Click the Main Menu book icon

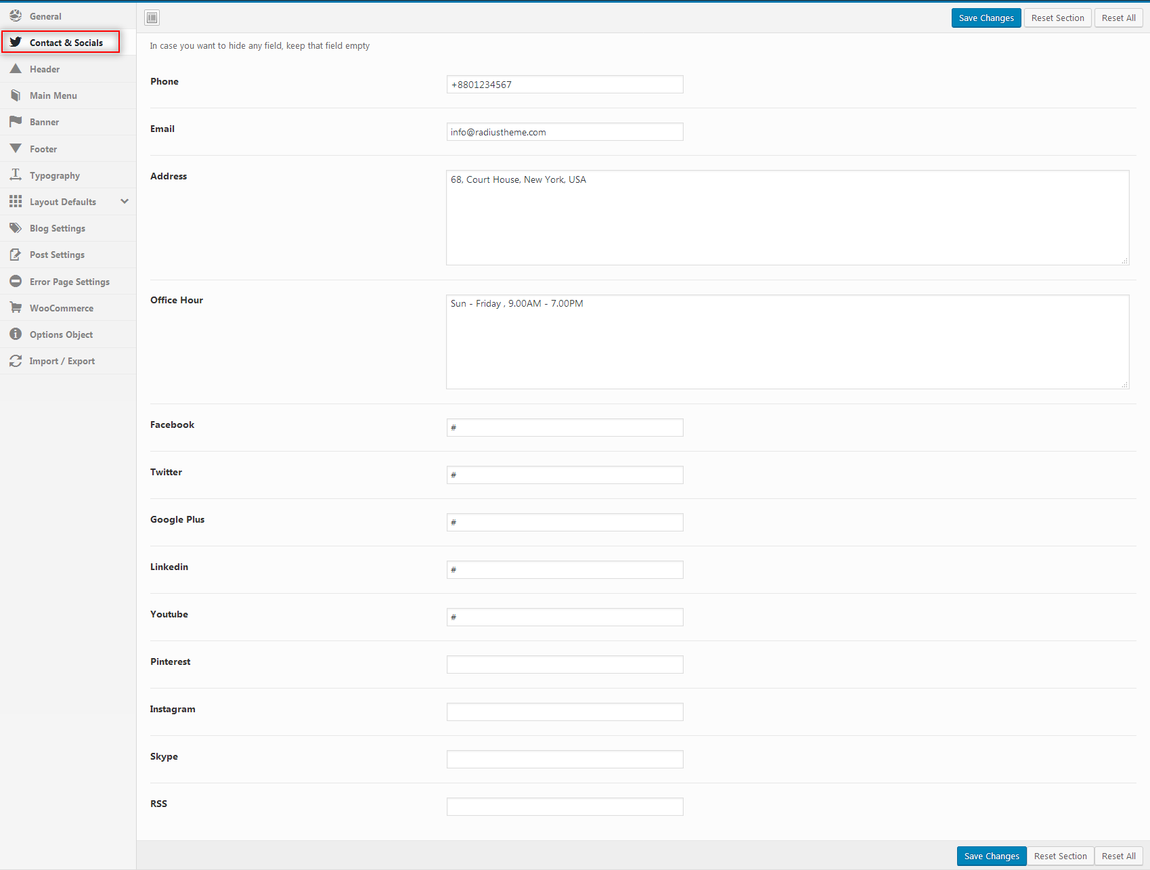coord(16,95)
